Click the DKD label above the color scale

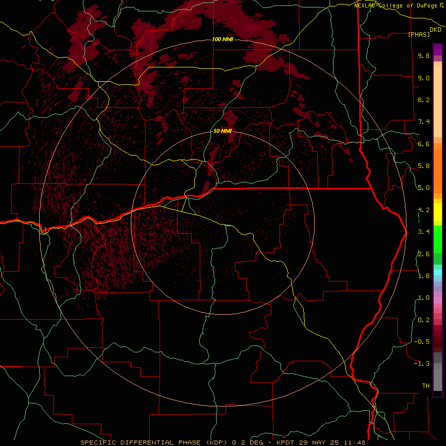click(435, 30)
